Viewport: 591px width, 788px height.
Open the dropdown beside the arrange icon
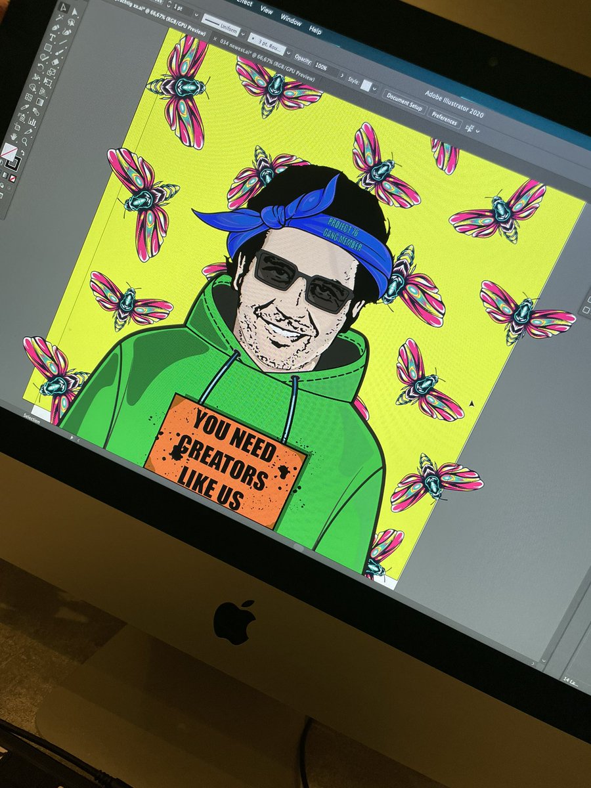click(478, 131)
